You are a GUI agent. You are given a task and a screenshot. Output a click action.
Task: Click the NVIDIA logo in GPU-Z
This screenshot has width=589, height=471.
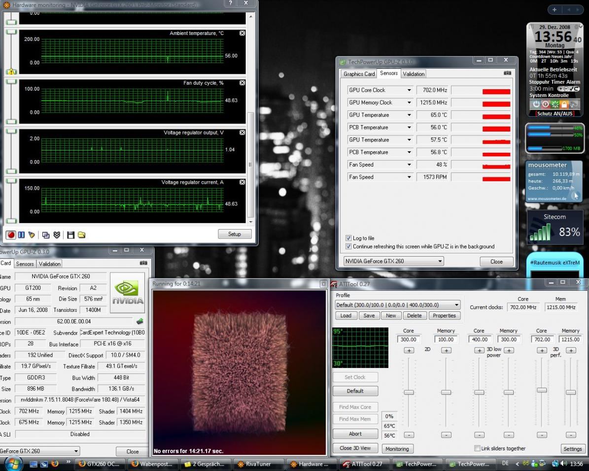[127, 293]
